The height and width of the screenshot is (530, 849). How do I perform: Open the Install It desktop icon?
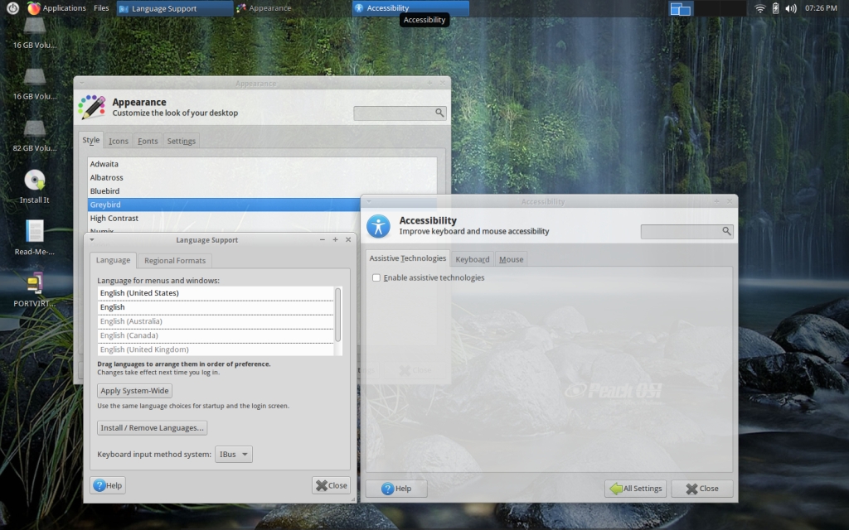pyautogui.click(x=34, y=181)
